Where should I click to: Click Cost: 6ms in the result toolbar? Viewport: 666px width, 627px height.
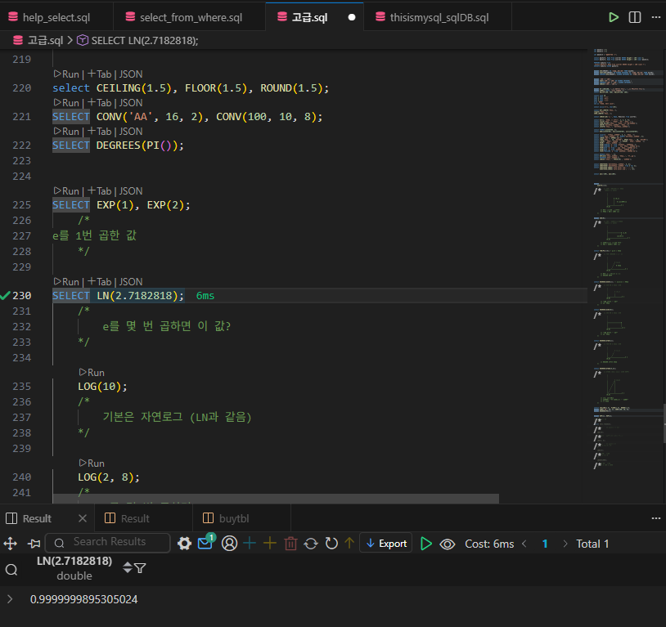point(489,544)
